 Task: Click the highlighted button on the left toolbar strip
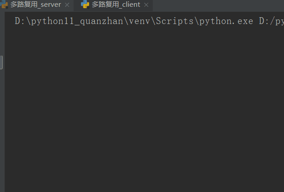tap(1, 62)
